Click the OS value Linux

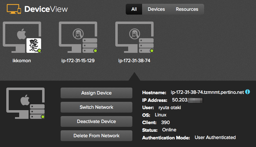tap(161, 115)
